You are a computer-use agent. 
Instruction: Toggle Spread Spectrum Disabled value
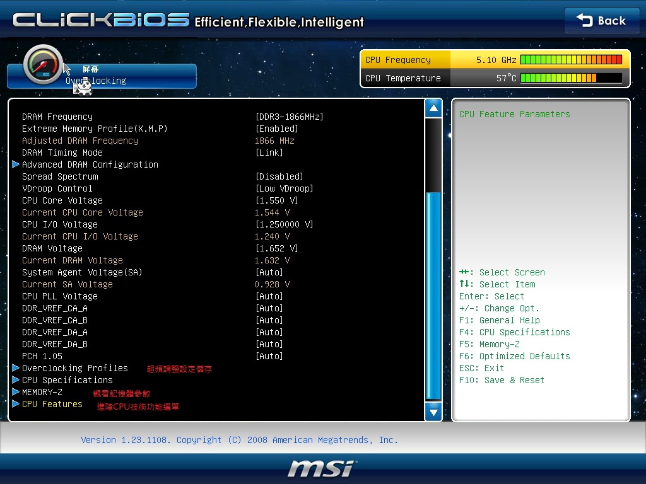279,176
